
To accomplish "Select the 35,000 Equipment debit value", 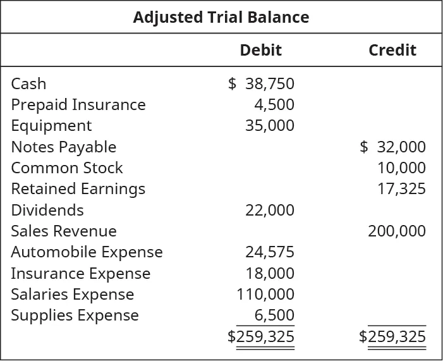I will pos(270,126).
